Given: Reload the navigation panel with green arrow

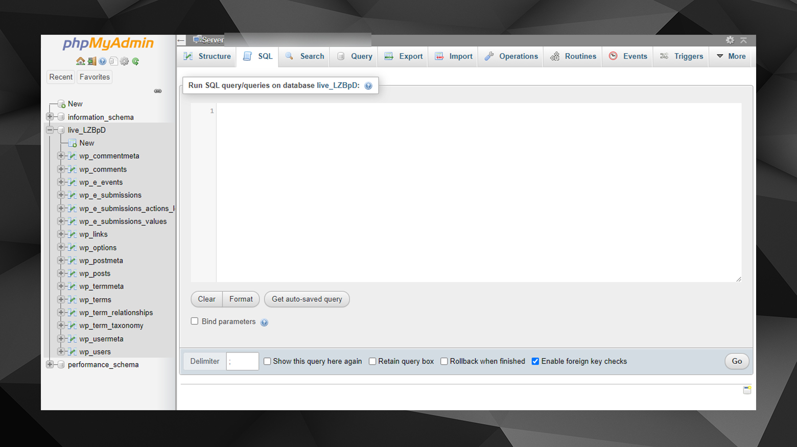Looking at the screenshot, I should 135,61.
